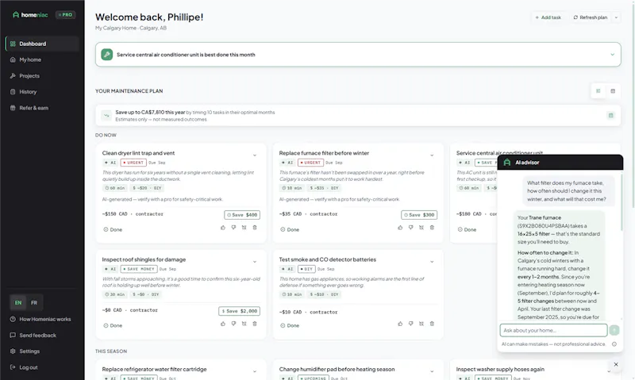Open the Dashboard page
This screenshot has height=380, width=635.
pos(42,44)
